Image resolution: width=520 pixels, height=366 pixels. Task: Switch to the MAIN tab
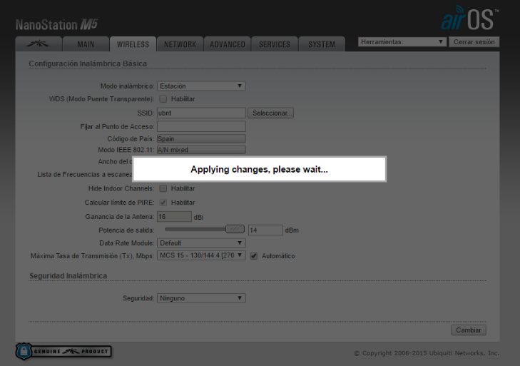86,44
